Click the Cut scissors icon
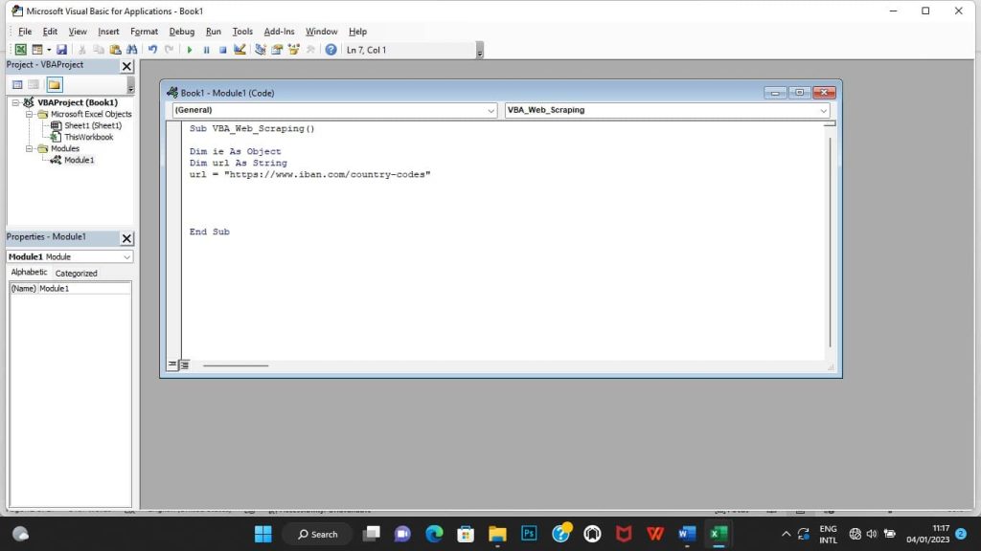 click(82, 50)
